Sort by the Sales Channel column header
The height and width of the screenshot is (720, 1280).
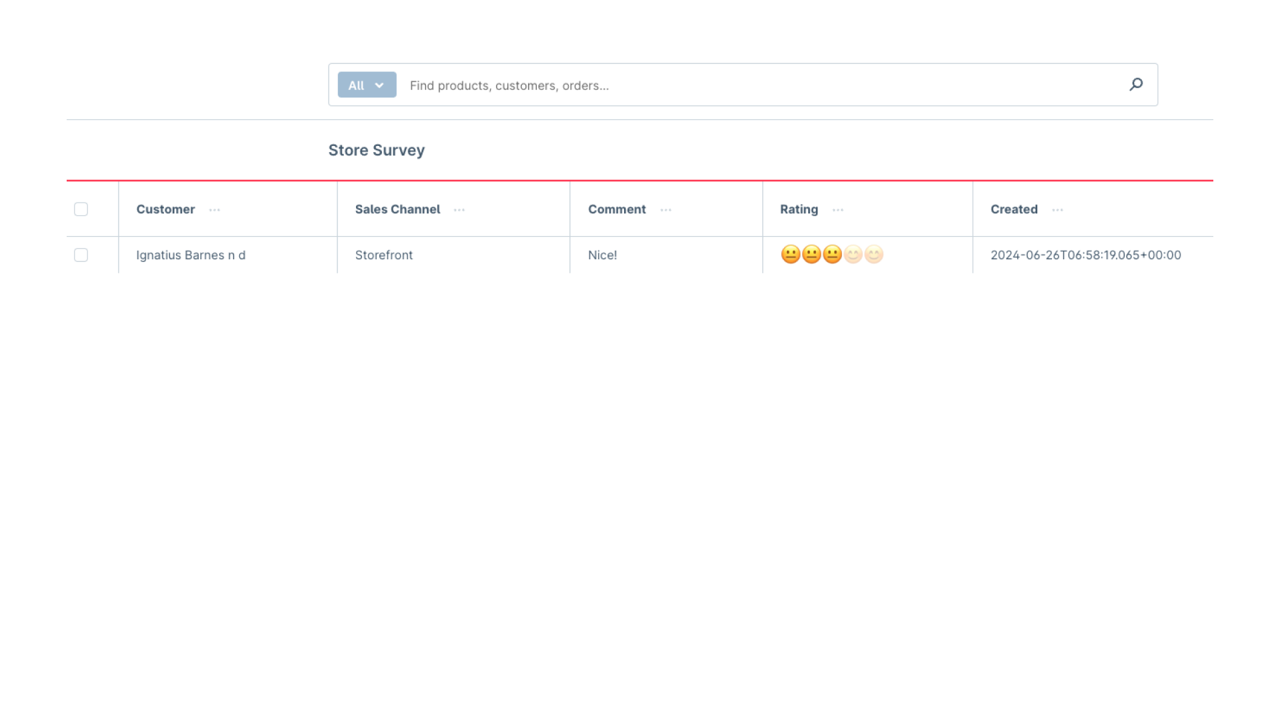[397, 209]
